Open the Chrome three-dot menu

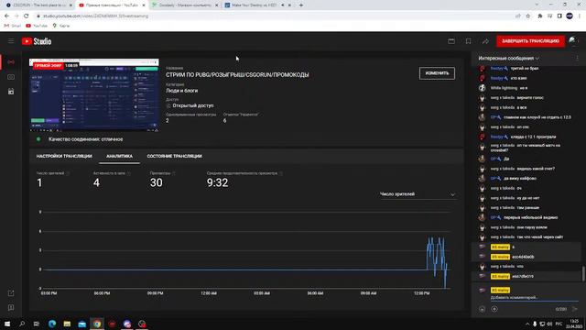[580, 16]
